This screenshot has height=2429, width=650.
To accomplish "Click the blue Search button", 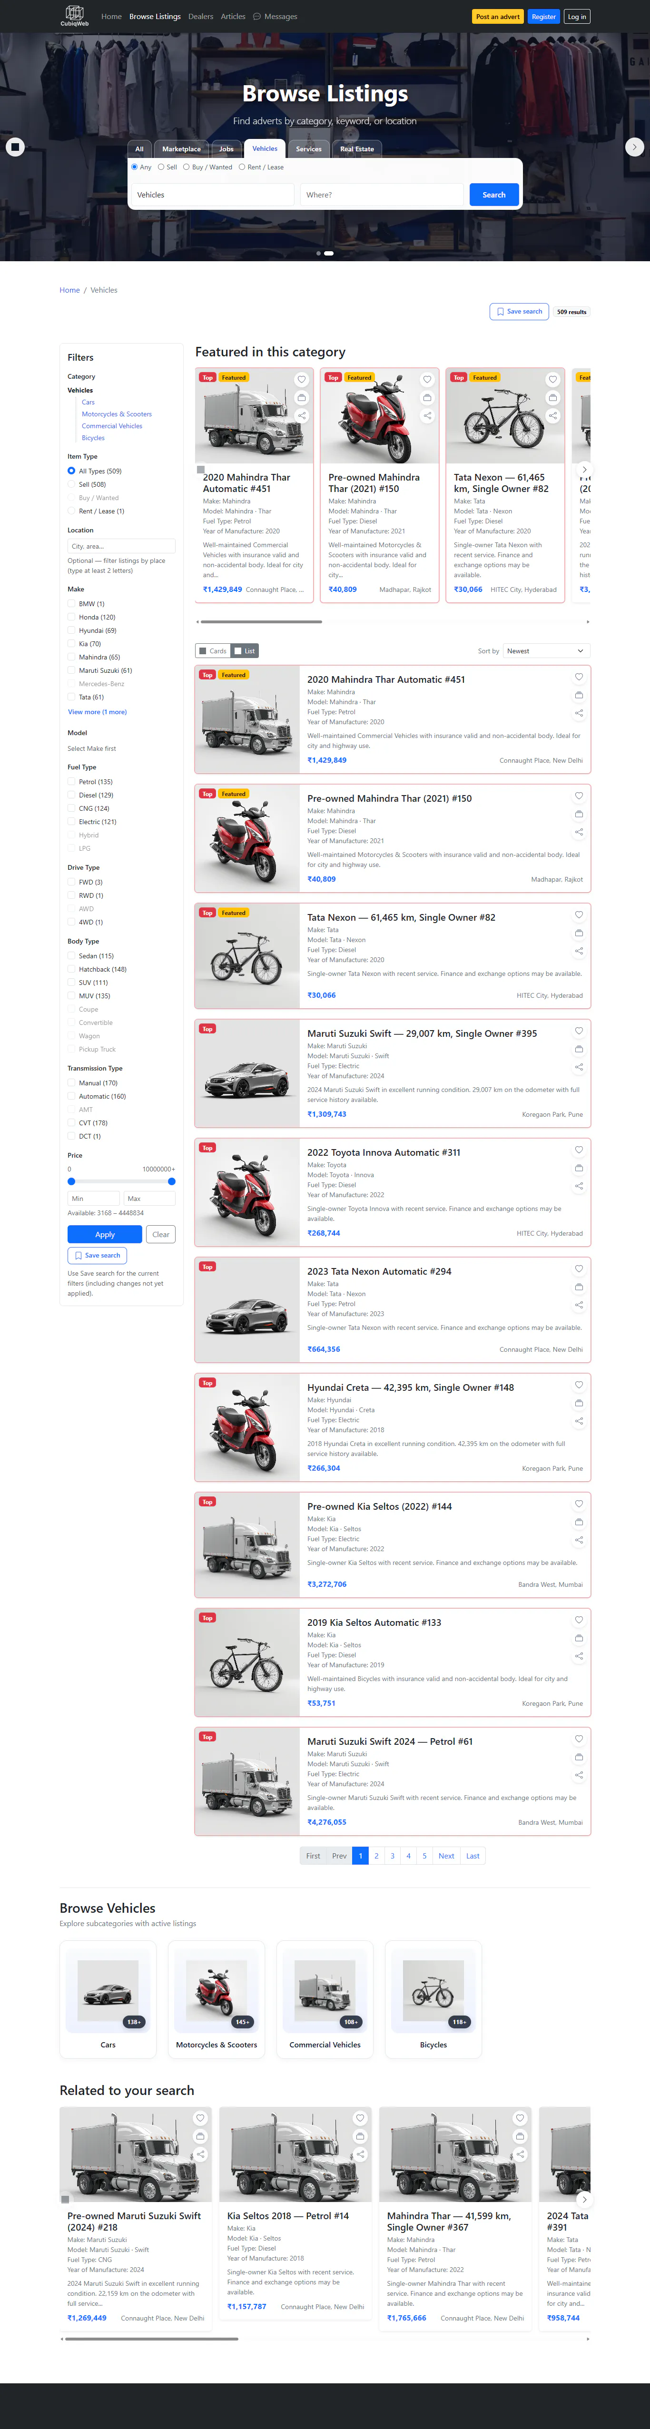I will click(x=494, y=195).
